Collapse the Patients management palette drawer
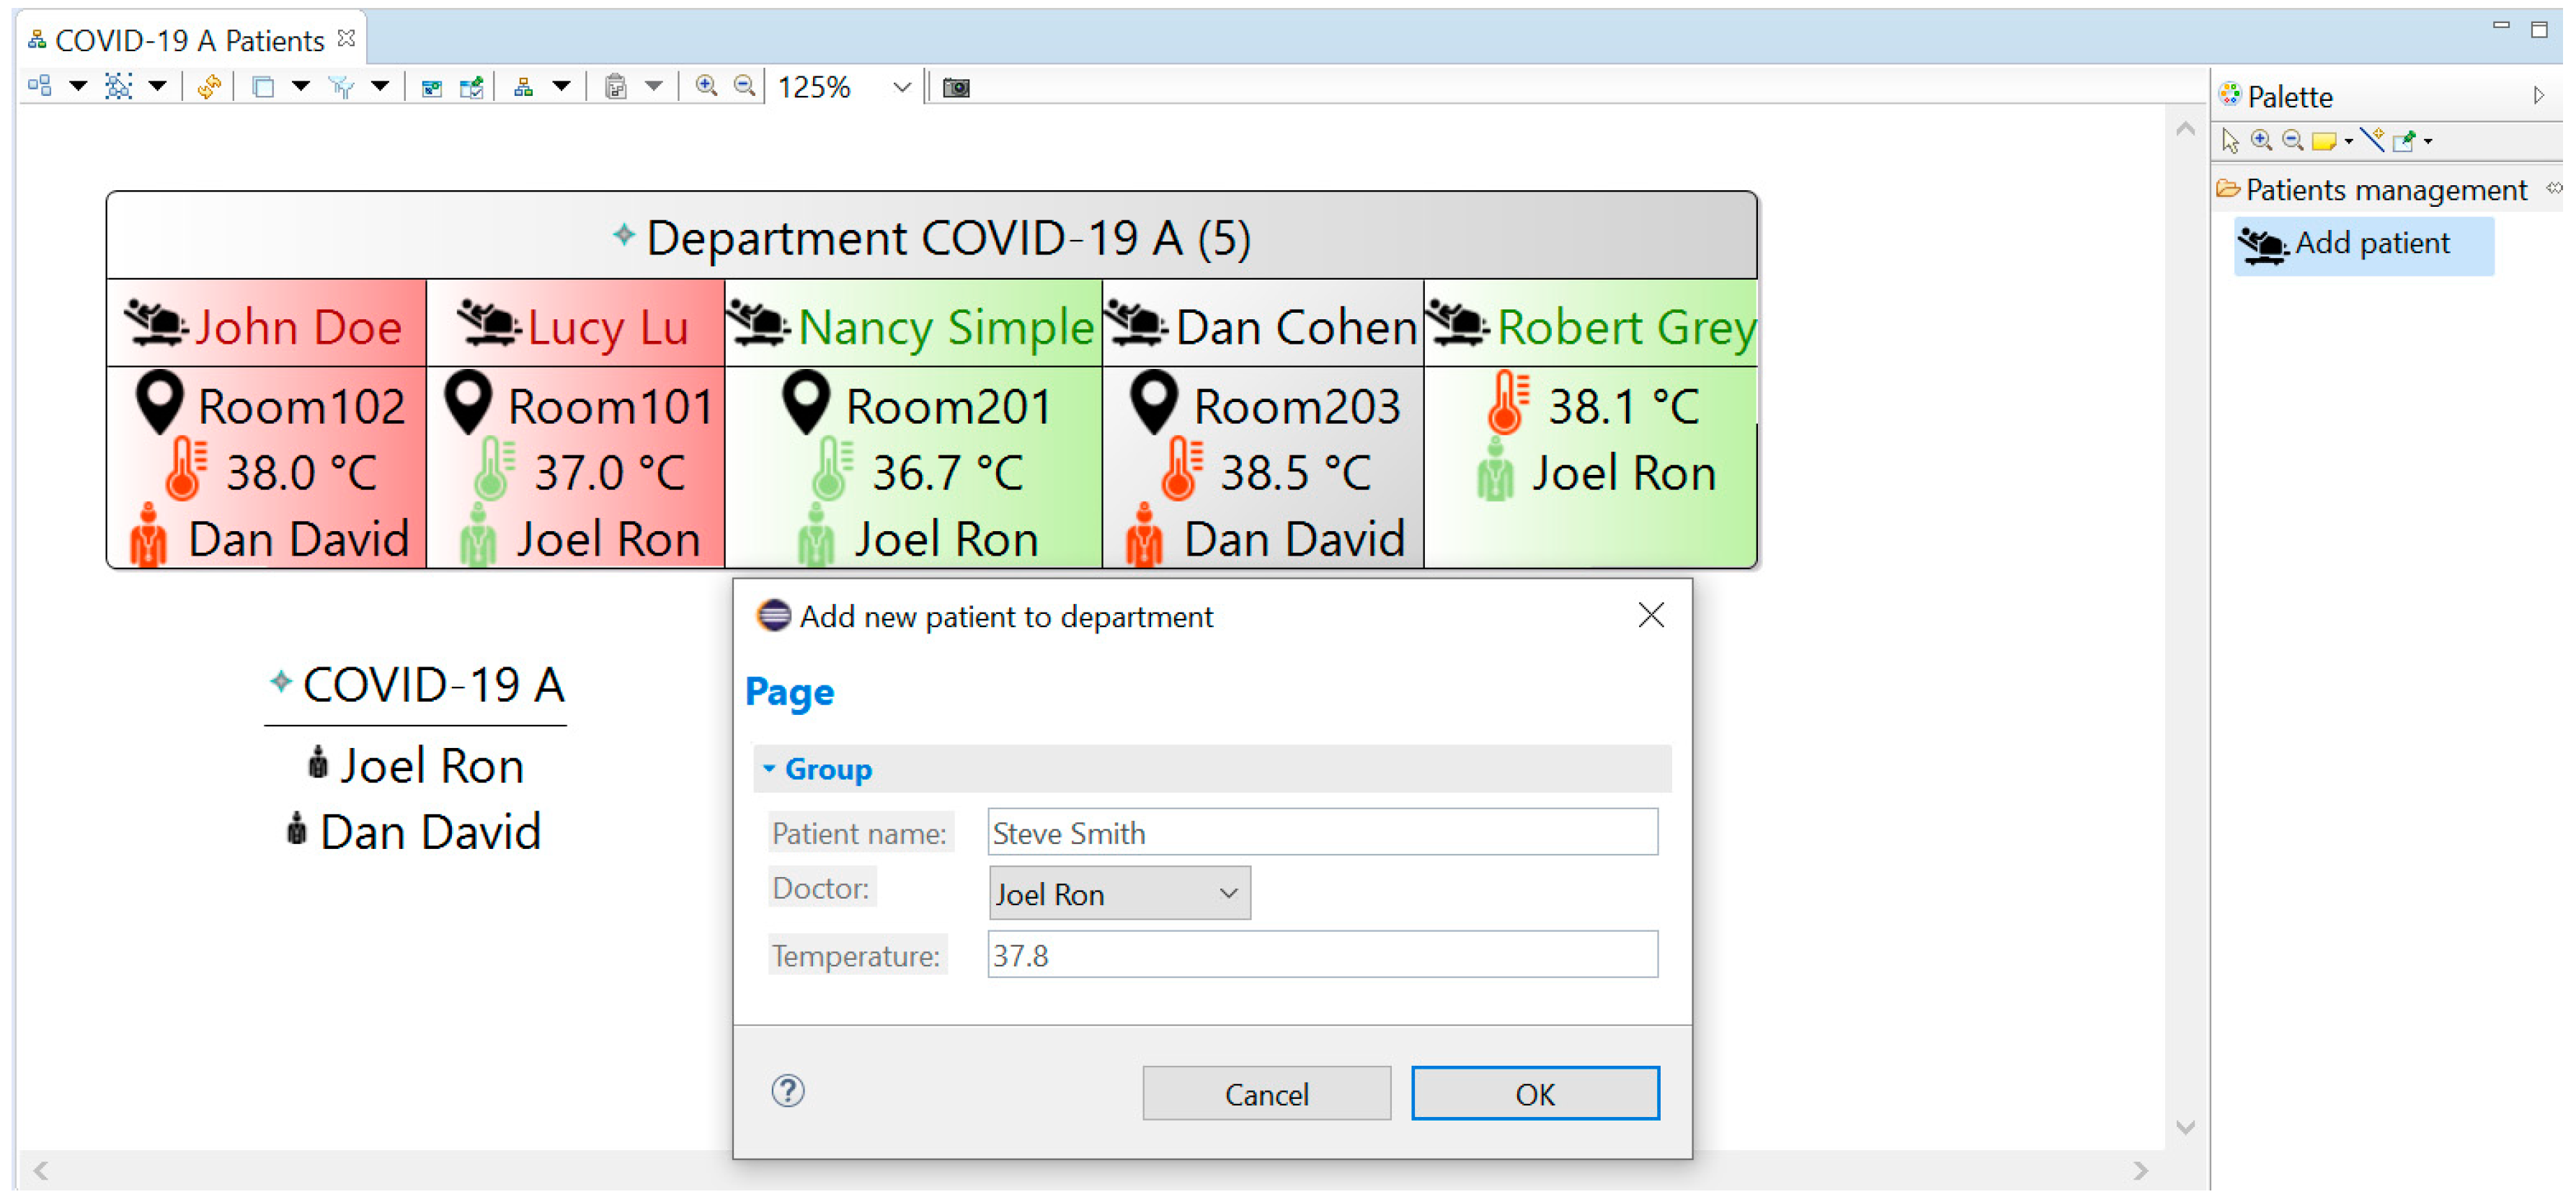 pyautogui.click(x=2385, y=190)
